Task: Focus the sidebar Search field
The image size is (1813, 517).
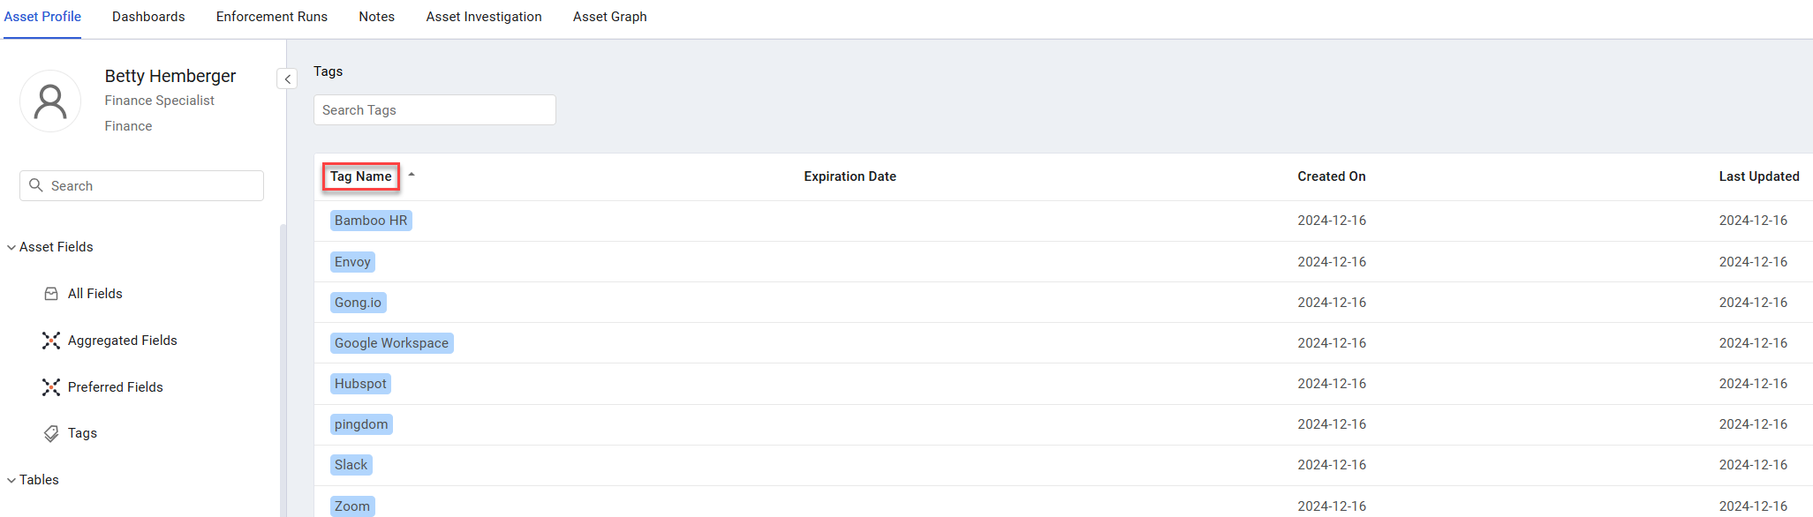Action: click(141, 185)
